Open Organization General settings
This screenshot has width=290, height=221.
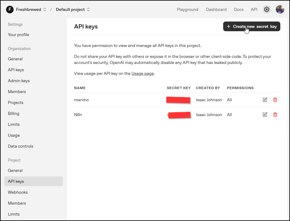click(15, 59)
